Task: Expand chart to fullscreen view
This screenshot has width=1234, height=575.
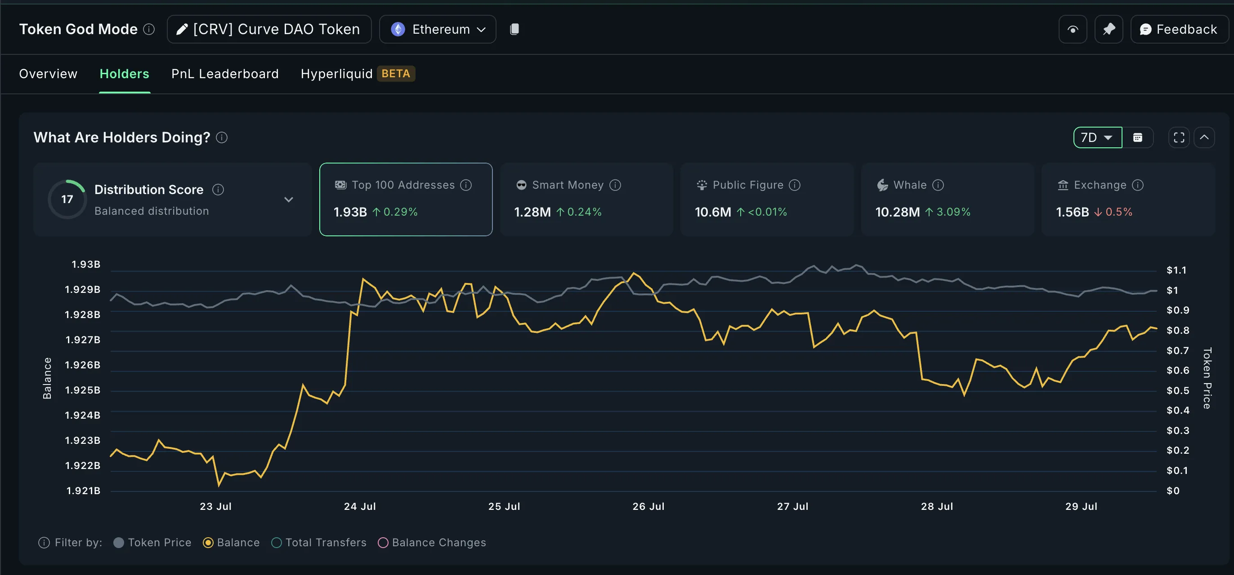Action: (1178, 138)
